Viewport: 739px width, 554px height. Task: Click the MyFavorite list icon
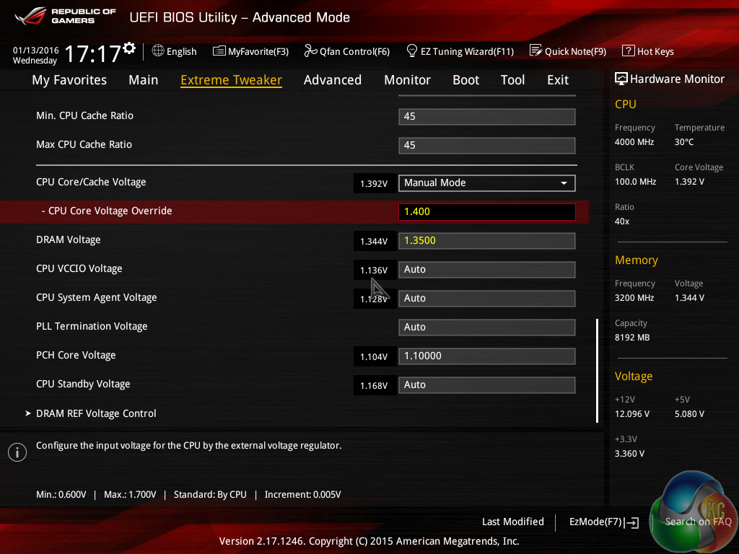tap(219, 51)
